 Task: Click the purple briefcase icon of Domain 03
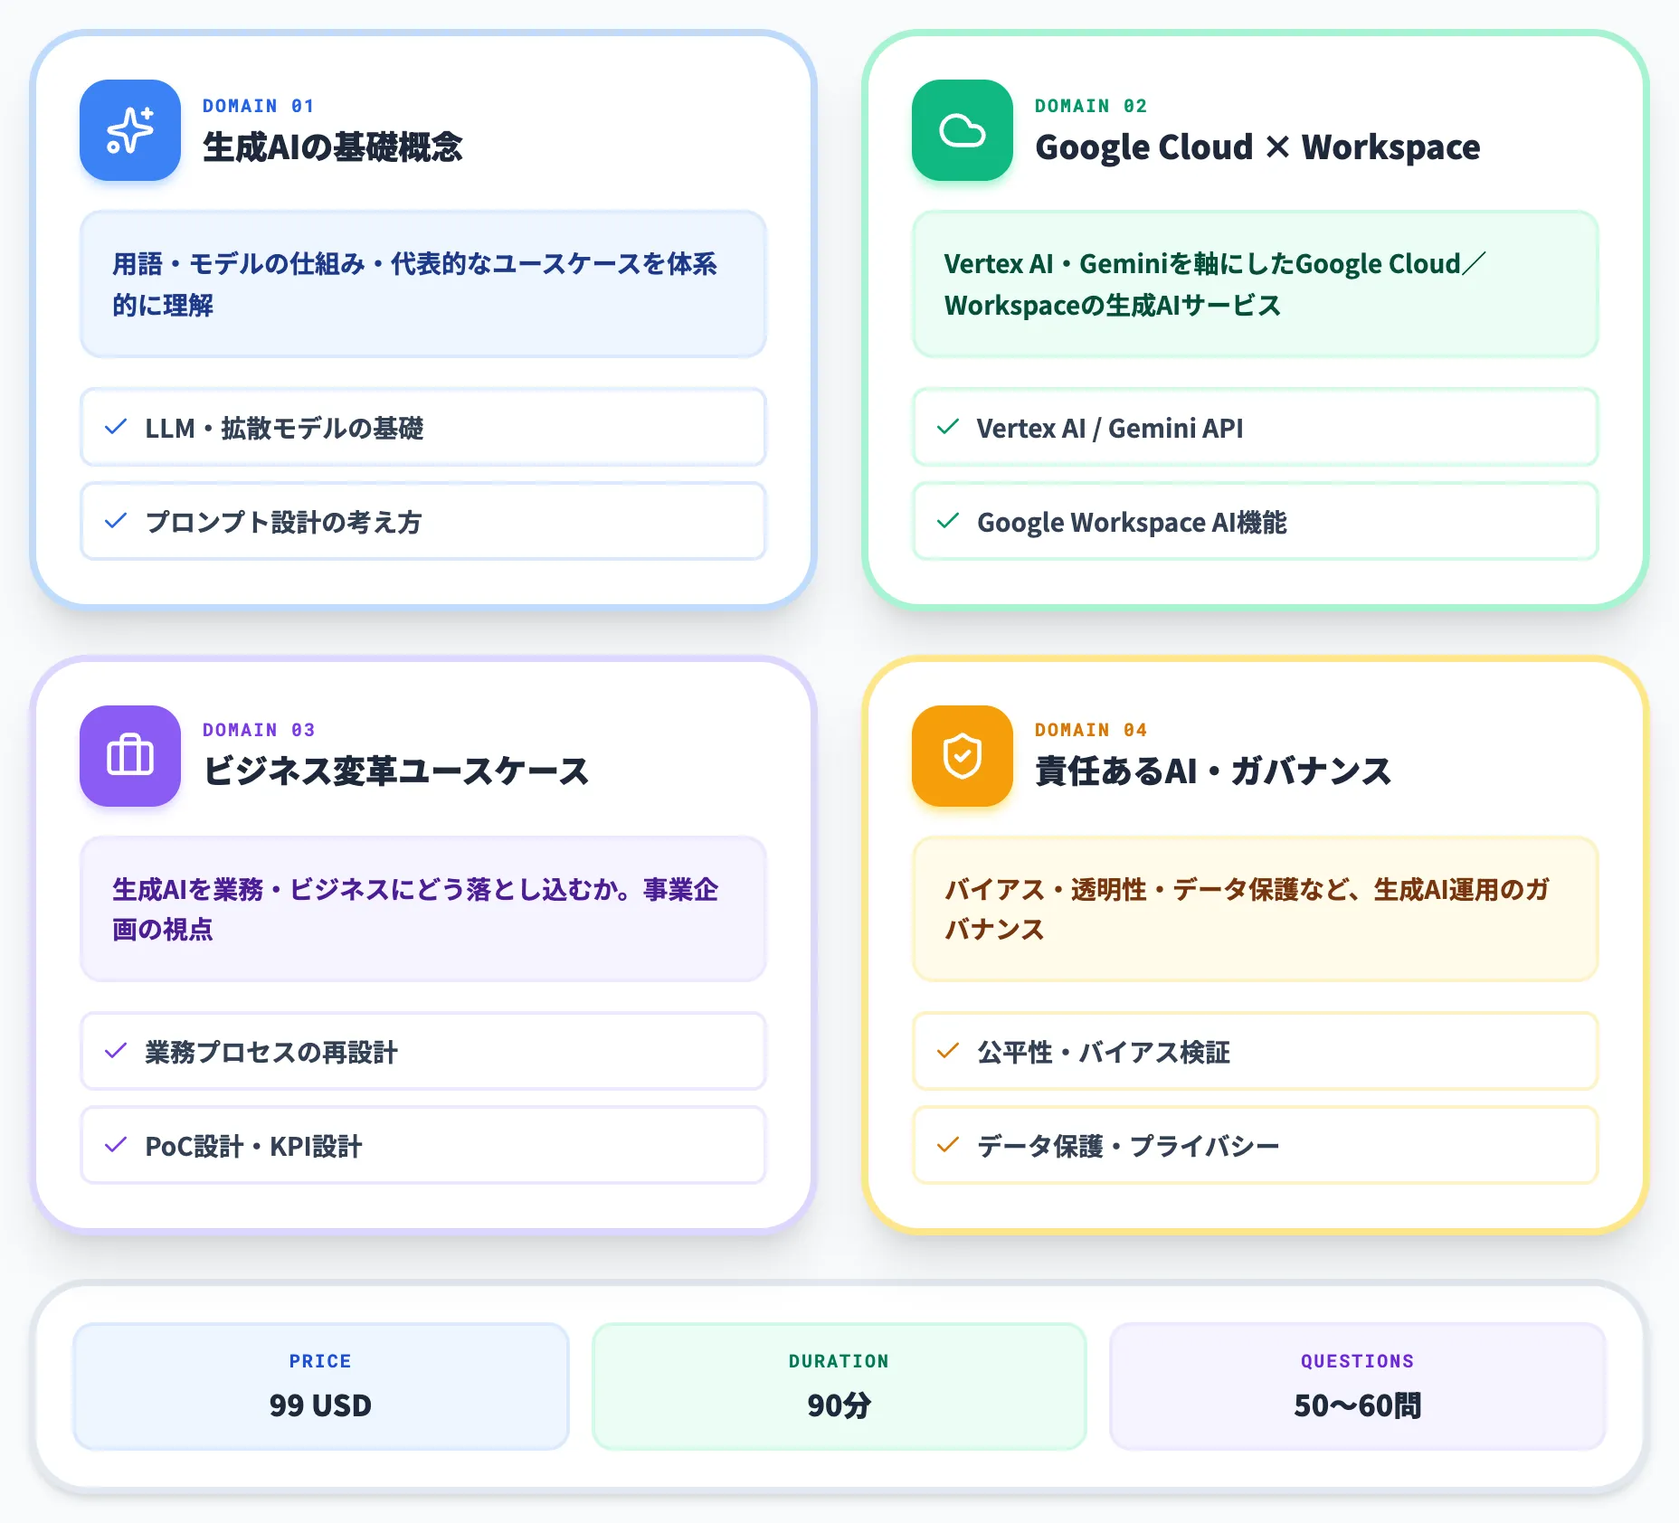click(130, 755)
